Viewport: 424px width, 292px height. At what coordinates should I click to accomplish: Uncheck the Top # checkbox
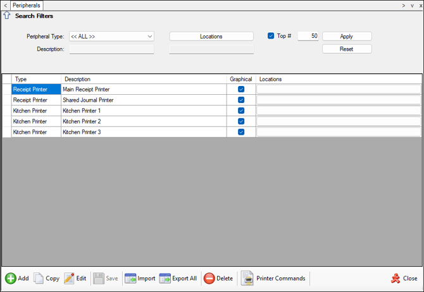click(271, 36)
